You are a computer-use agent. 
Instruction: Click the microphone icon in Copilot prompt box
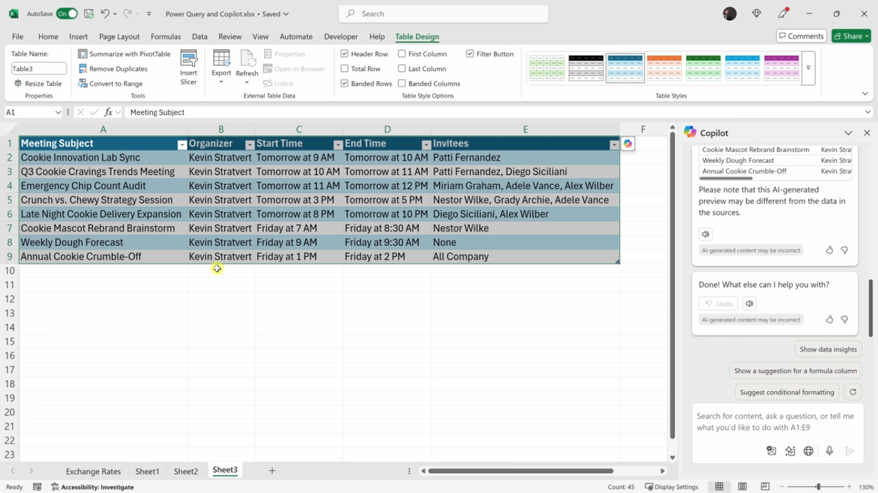(829, 451)
